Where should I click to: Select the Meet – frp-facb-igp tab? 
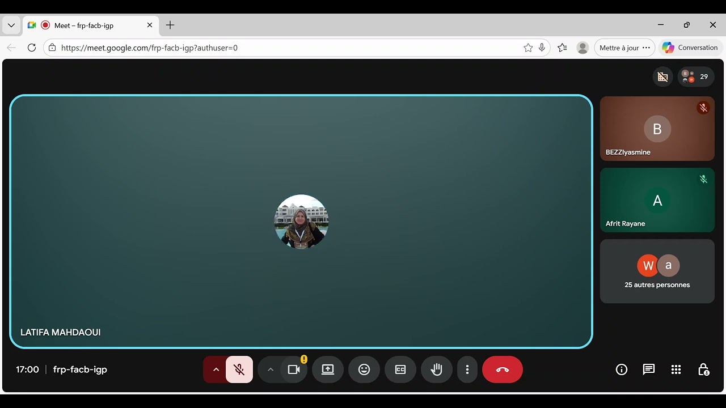click(91, 25)
